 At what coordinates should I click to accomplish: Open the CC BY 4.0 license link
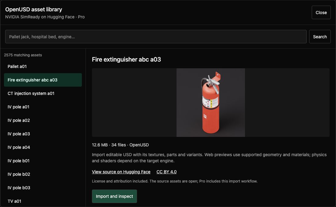tap(166, 172)
